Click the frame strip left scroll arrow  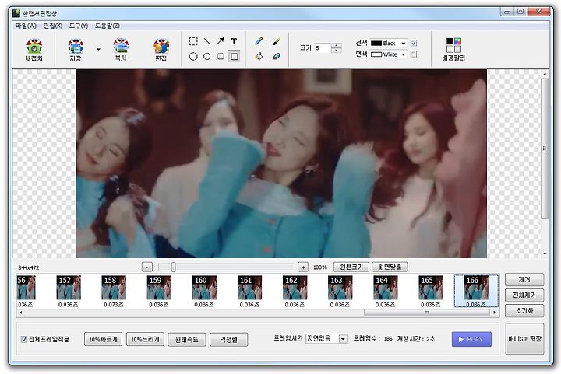[x=21, y=313]
